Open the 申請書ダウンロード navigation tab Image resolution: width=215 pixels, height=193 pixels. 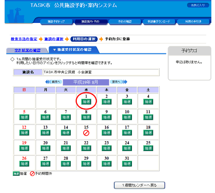[x=159, y=21]
